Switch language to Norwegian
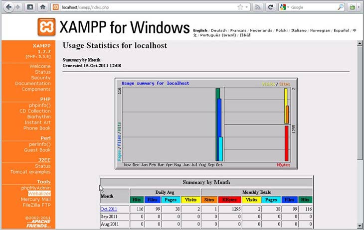 pos(320,30)
